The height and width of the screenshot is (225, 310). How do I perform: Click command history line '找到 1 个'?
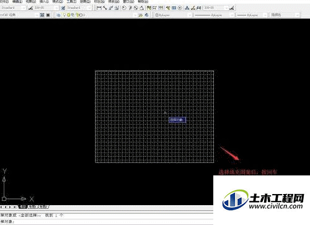coord(55,215)
